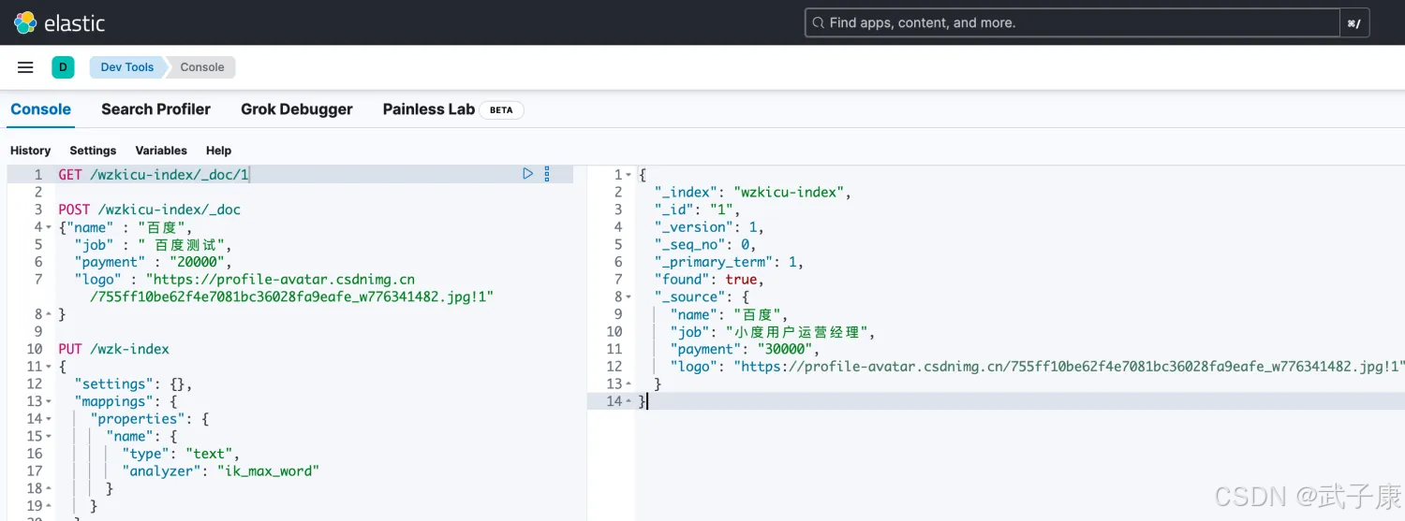This screenshot has width=1405, height=521.
Task: Click the search magnifier icon
Action: [818, 22]
